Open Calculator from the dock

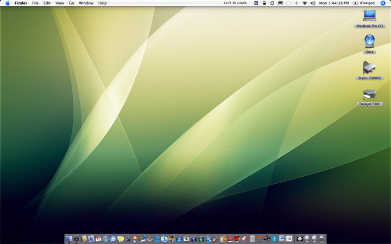coord(253,239)
